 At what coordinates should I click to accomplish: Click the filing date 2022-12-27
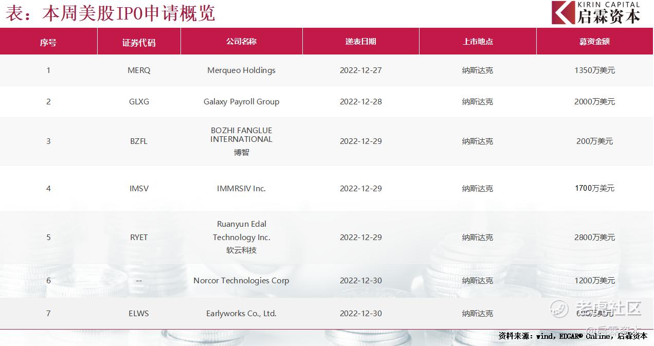pos(361,70)
